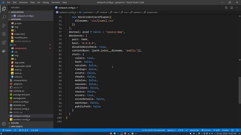241x135 pixels.
Task: Open the File menu
Action: (9, 2)
